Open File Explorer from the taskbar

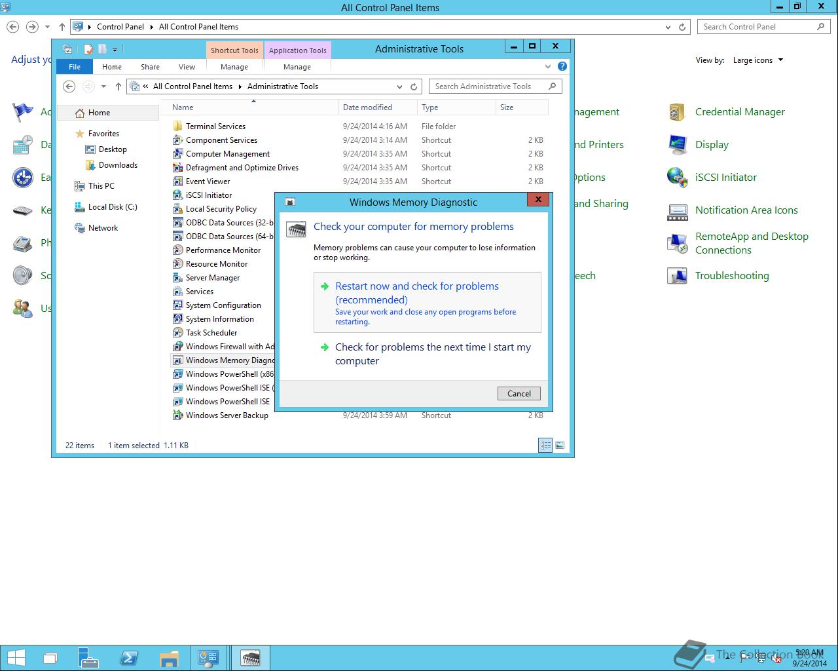pos(169,658)
